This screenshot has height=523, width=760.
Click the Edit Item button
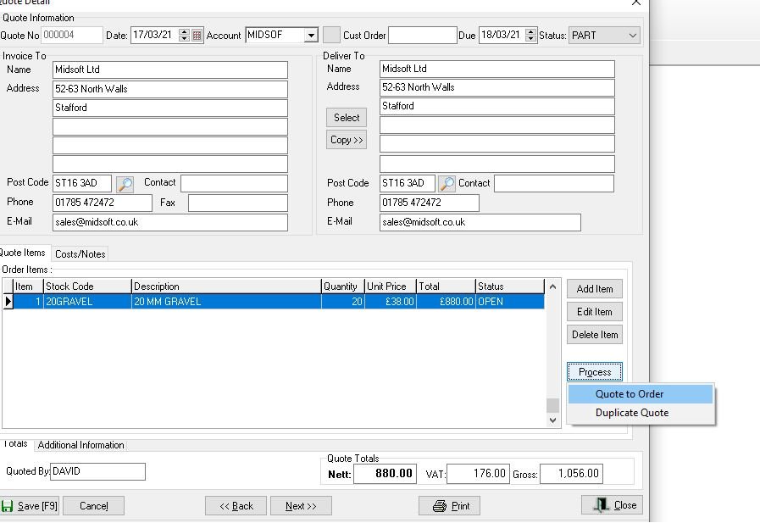(x=595, y=312)
